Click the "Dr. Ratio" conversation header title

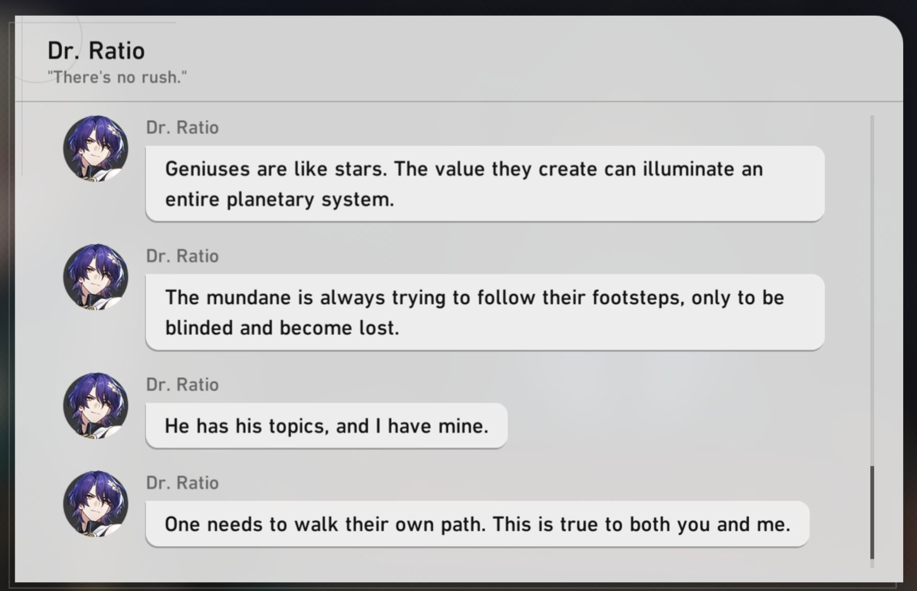pos(96,51)
